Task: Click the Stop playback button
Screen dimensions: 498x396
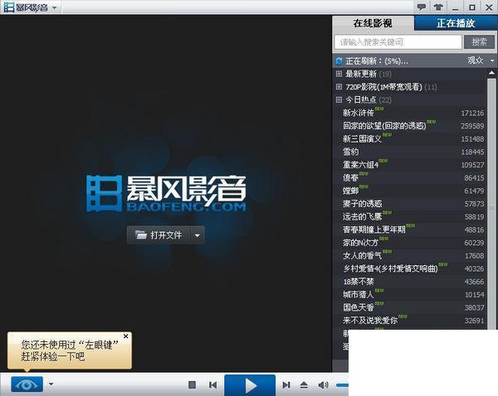Action: point(193,385)
